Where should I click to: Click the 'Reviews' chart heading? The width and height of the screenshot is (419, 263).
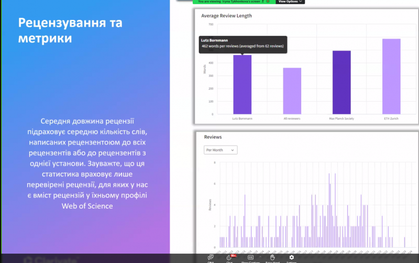[213, 137]
